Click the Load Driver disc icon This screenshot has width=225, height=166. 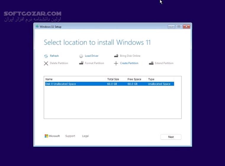(81, 56)
